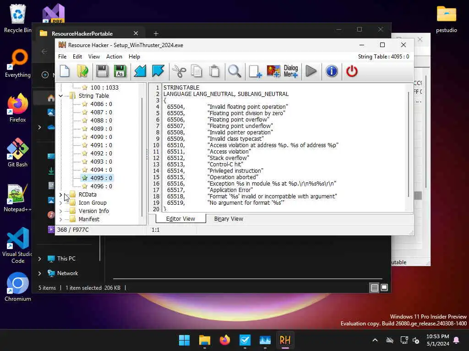This screenshot has height=351, width=469.
Task: Open File Explorer from taskbar
Action: pos(205,340)
